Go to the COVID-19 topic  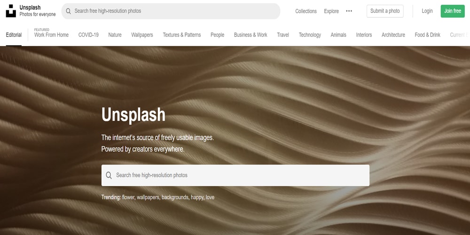(x=88, y=35)
